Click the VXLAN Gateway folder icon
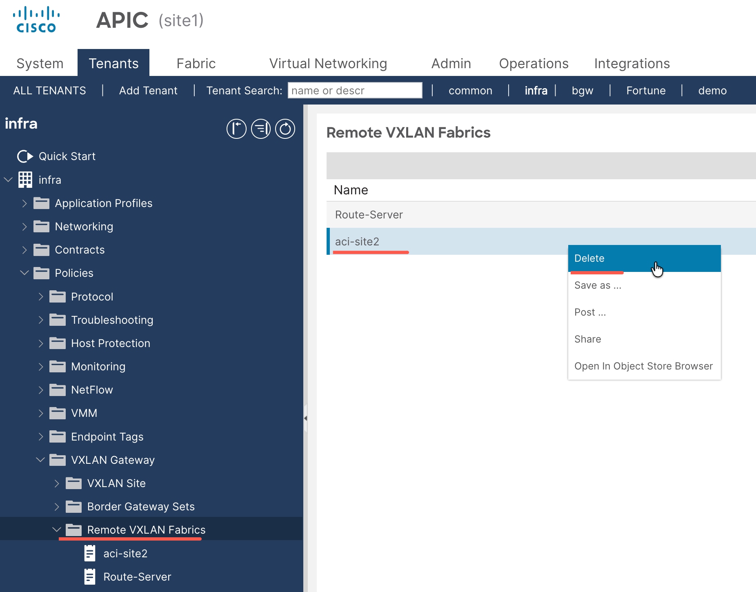This screenshot has width=756, height=592. click(x=58, y=460)
